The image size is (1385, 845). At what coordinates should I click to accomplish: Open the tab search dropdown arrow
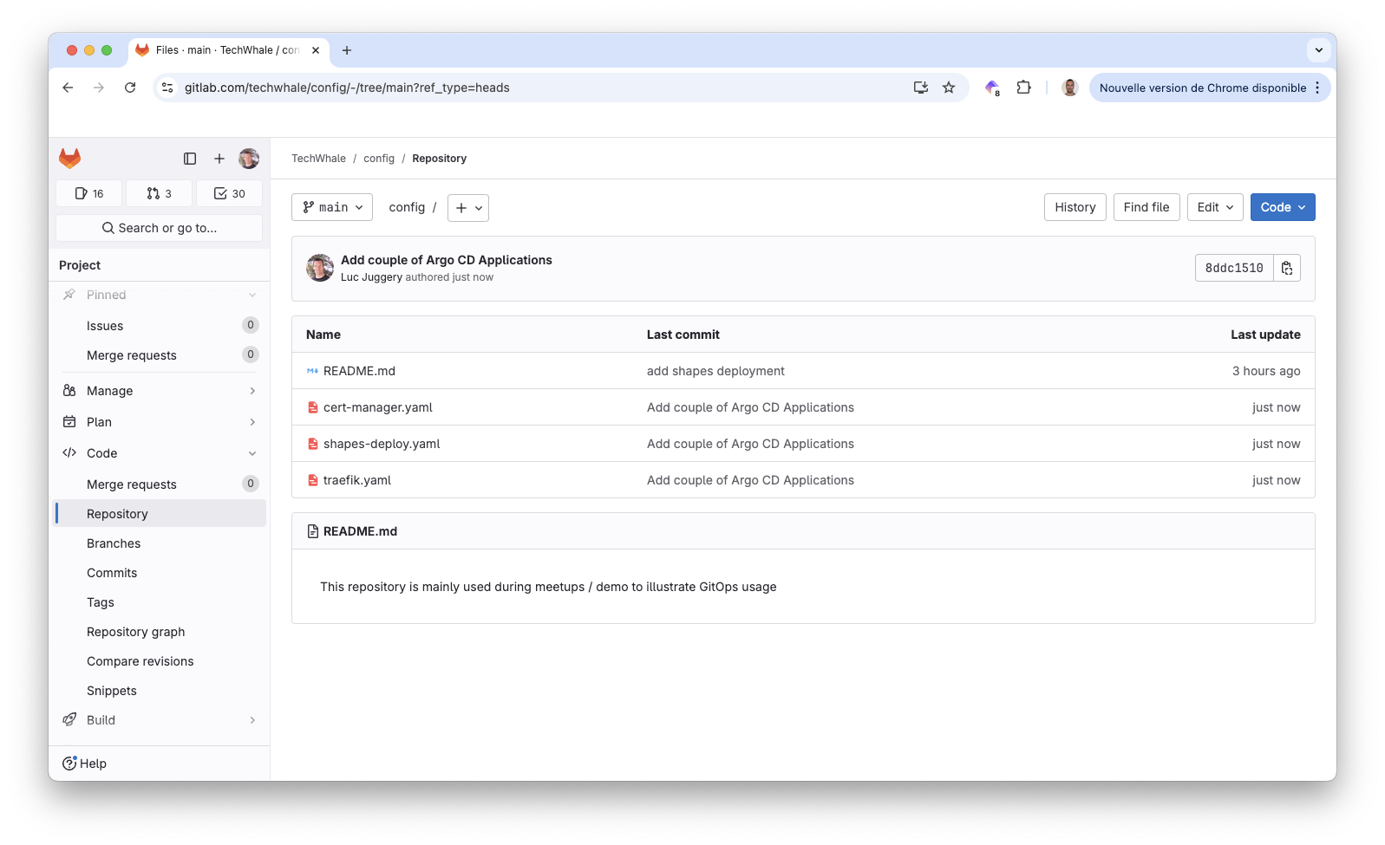pyautogui.click(x=1318, y=50)
